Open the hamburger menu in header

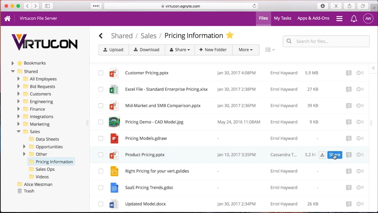[339, 19]
